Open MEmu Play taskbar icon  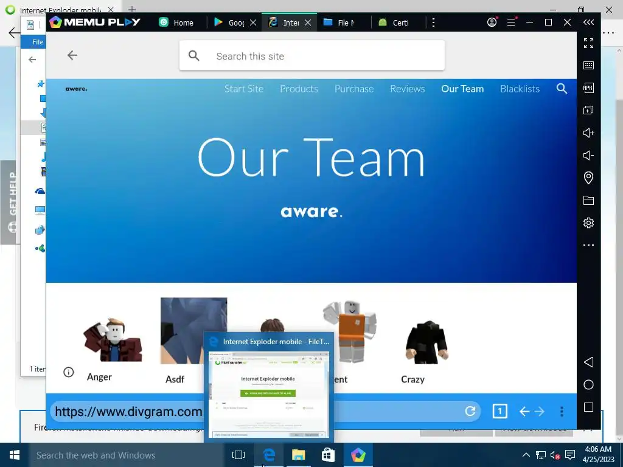(x=358, y=455)
